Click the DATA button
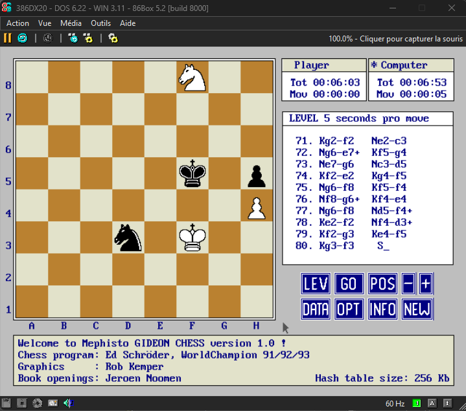Viewport: 466px width, 411px height. (316, 309)
